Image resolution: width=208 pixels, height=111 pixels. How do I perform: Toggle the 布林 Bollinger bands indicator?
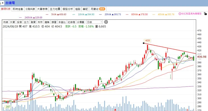[40, 22]
